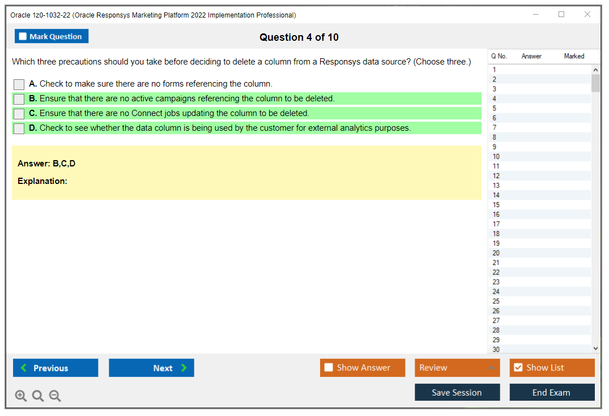
Task: Click the Save Session button
Action: (457, 392)
